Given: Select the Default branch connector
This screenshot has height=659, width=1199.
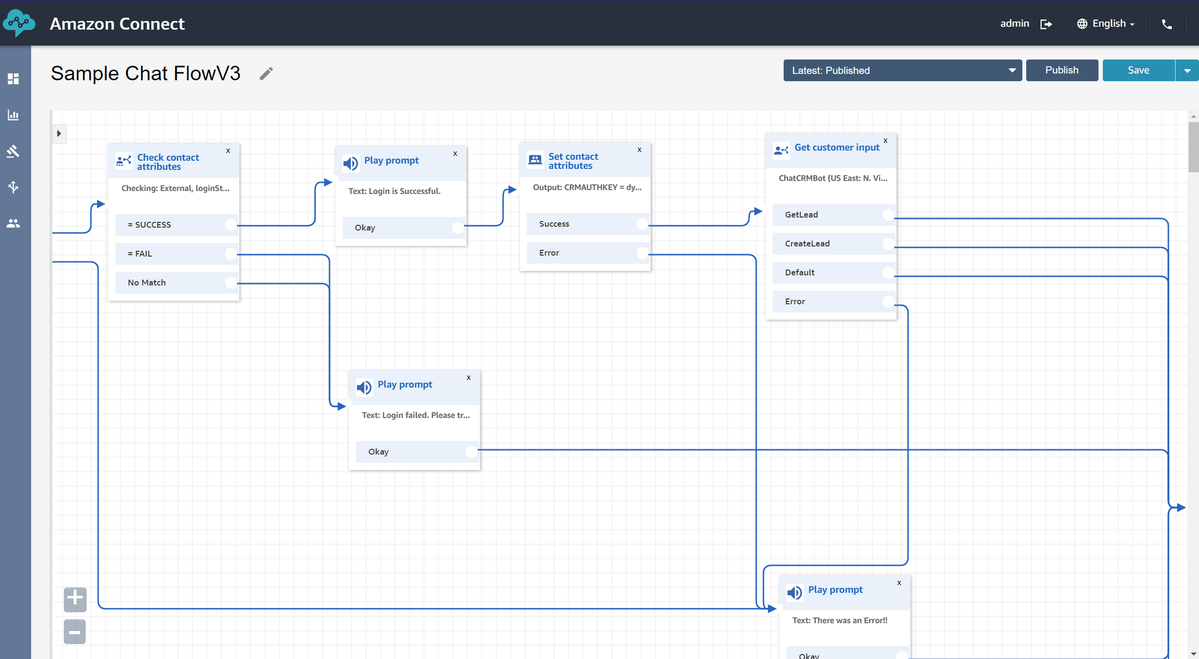Looking at the screenshot, I should tap(888, 273).
